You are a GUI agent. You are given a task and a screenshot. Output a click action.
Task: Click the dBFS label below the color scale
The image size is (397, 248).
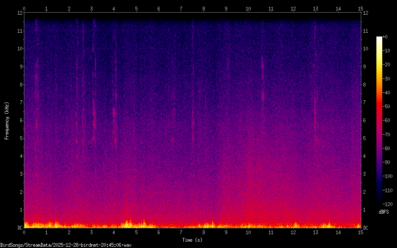click(x=383, y=212)
